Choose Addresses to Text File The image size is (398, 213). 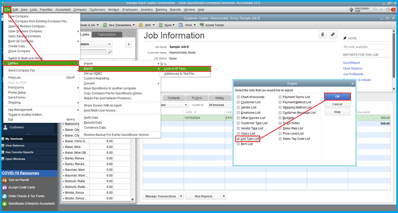(x=180, y=74)
